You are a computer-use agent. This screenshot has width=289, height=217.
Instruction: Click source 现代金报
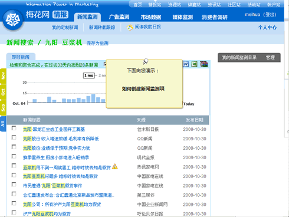click(146, 157)
